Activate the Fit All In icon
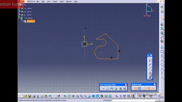Screen dimensions: 182x102 69,96
